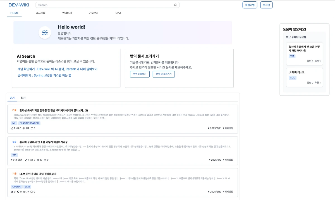Switch to the 인기 posts tab

coord(12,98)
